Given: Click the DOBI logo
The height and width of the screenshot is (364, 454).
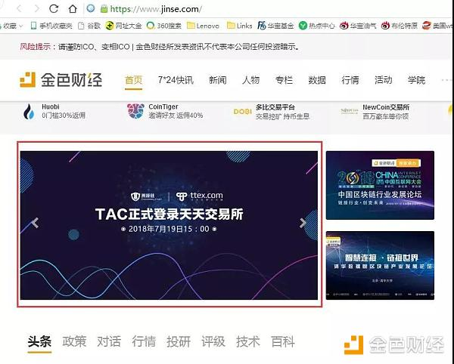Looking at the screenshot, I should tap(243, 112).
